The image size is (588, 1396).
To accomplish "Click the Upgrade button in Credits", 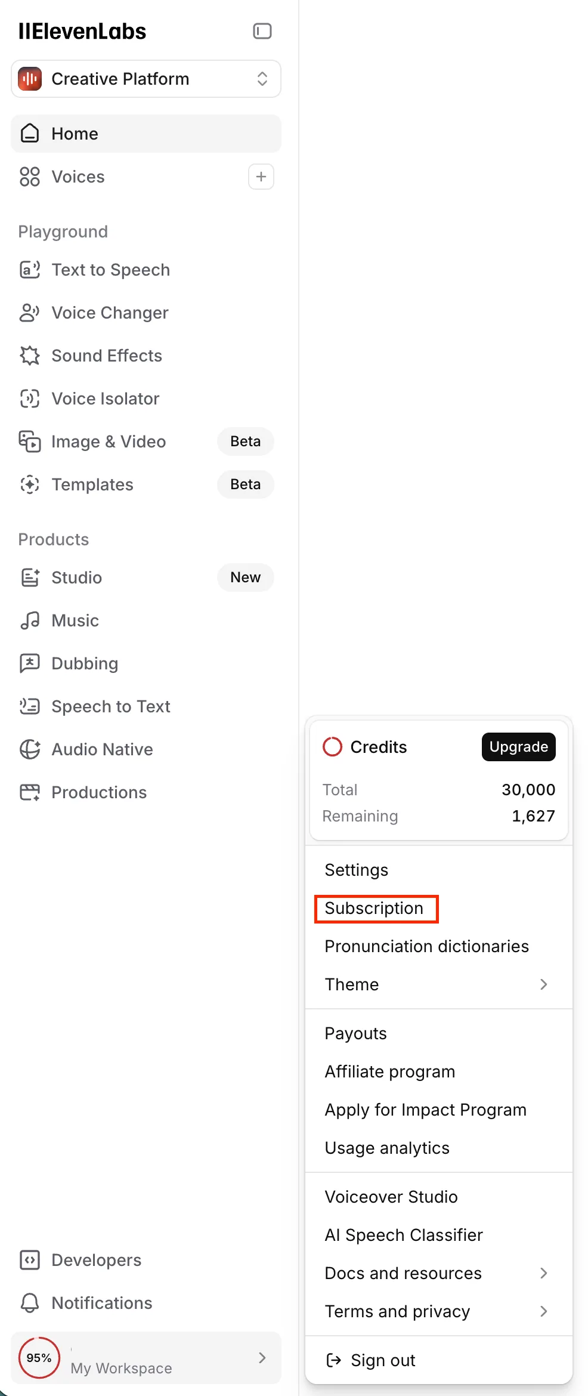I will [519, 747].
